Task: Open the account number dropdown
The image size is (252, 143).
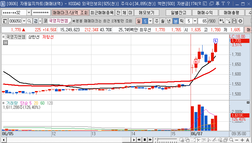Action: (x=29, y=13)
